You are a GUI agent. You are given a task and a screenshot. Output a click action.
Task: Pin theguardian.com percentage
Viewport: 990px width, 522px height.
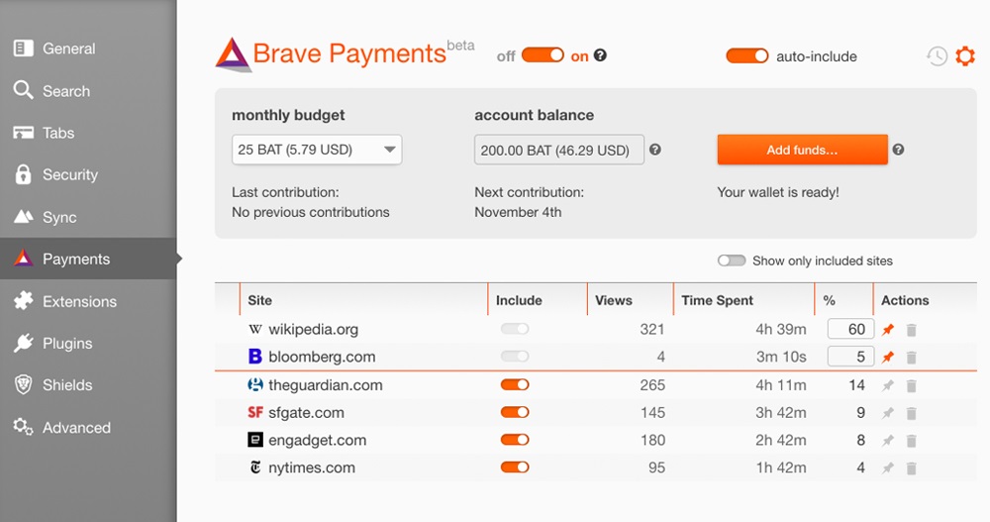pyautogui.click(x=888, y=385)
